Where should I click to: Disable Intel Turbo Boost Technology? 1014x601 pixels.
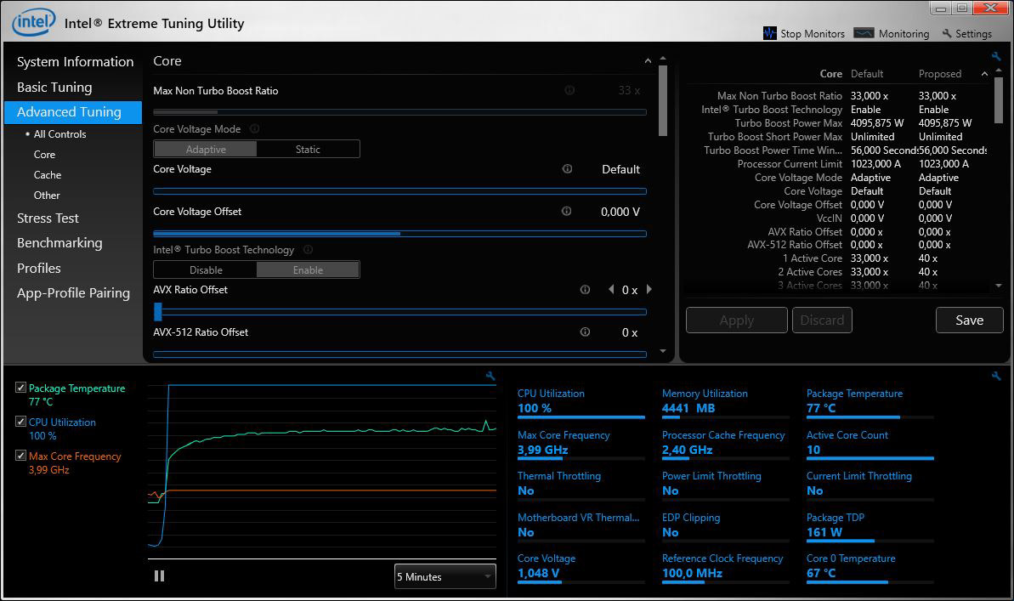(x=206, y=269)
